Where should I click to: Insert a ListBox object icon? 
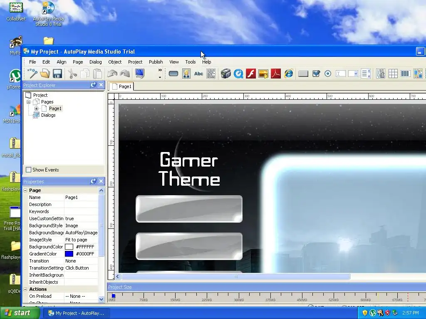click(365, 74)
